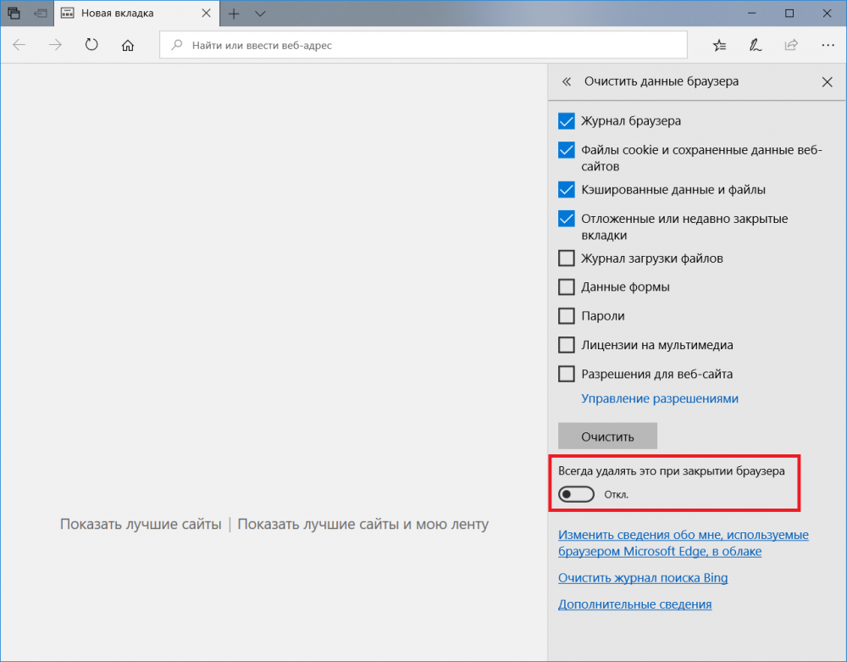847x662 pixels.
Task: Check the Пароли checkbox
Action: coord(566,315)
